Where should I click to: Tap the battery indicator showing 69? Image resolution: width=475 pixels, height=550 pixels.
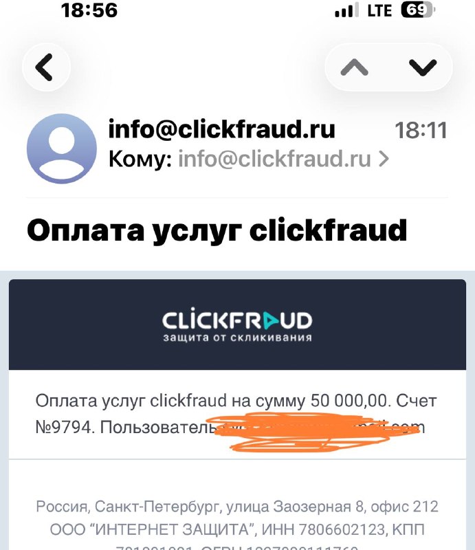pos(418,10)
